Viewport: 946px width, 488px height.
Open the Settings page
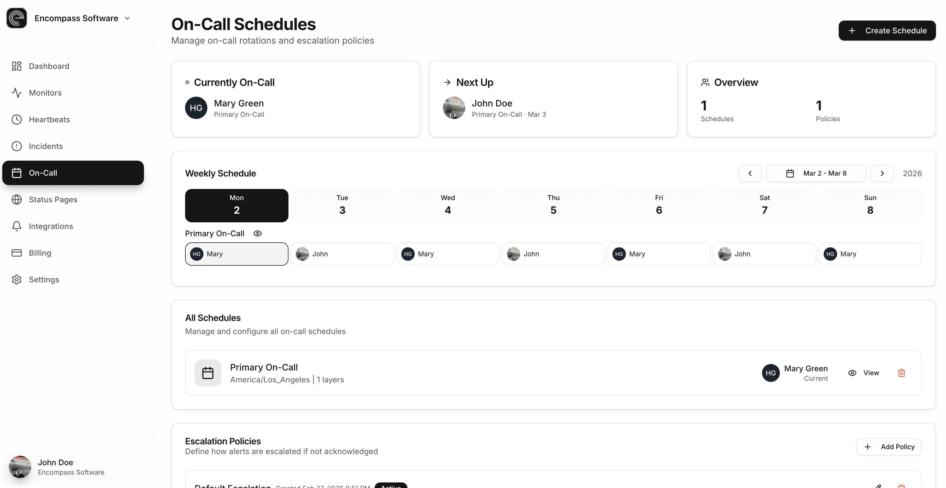[44, 280]
